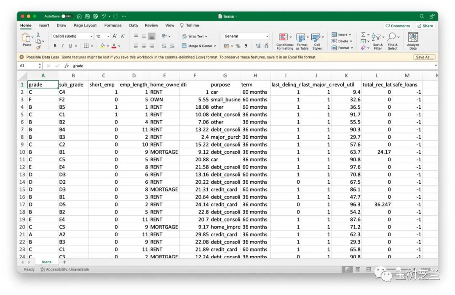Click the Share button
This screenshot has width=455, height=295.
pos(425,26)
